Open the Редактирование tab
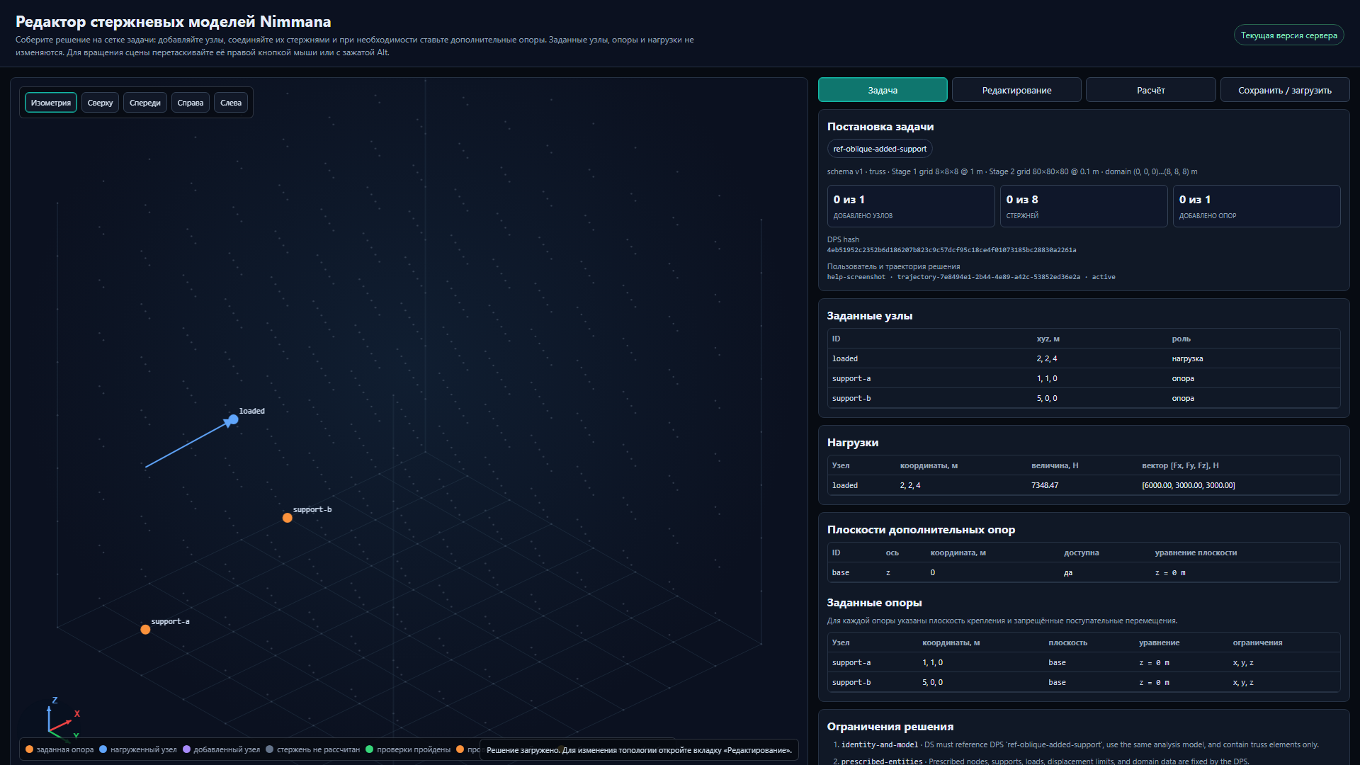The width and height of the screenshot is (1360, 765). 1016,90
